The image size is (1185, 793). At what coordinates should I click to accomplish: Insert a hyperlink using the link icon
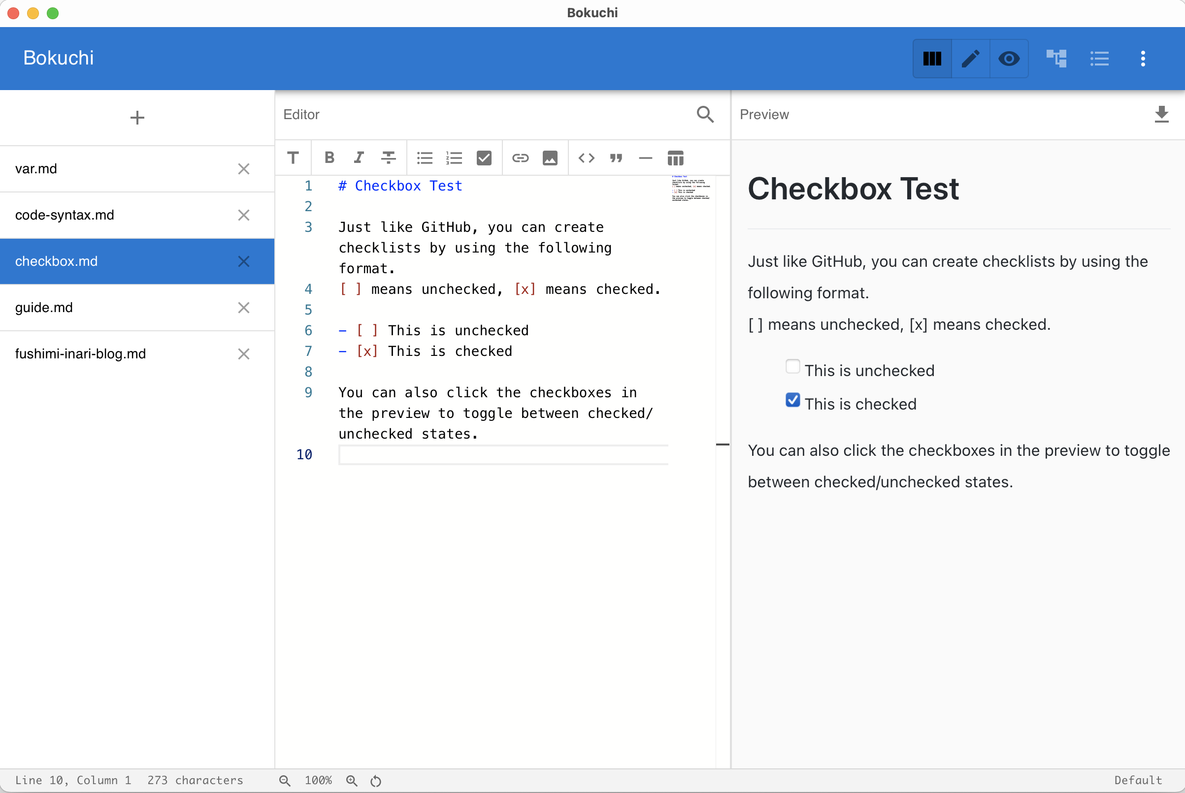520,158
